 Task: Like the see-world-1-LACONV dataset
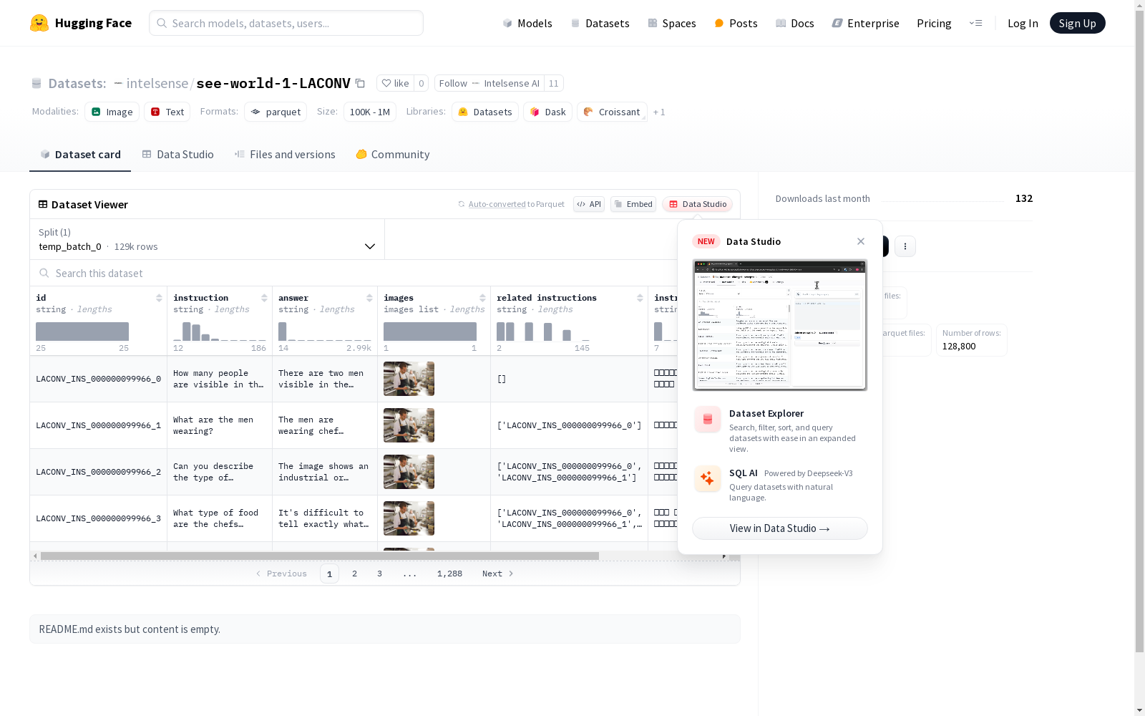click(395, 84)
